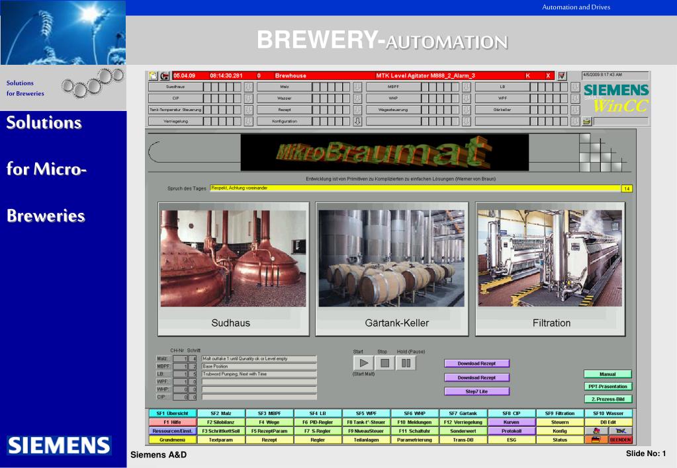Expand the CIP alarm group arrow

coord(249,98)
